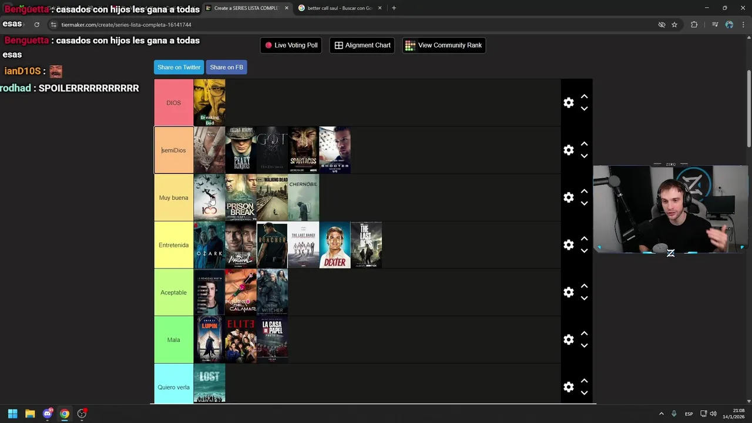Viewport: 752px width, 423px height.
Task: Reload the page
Action: pyautogui.click(x=36, y=25)
